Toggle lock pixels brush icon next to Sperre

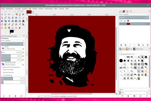click(125, 21)
